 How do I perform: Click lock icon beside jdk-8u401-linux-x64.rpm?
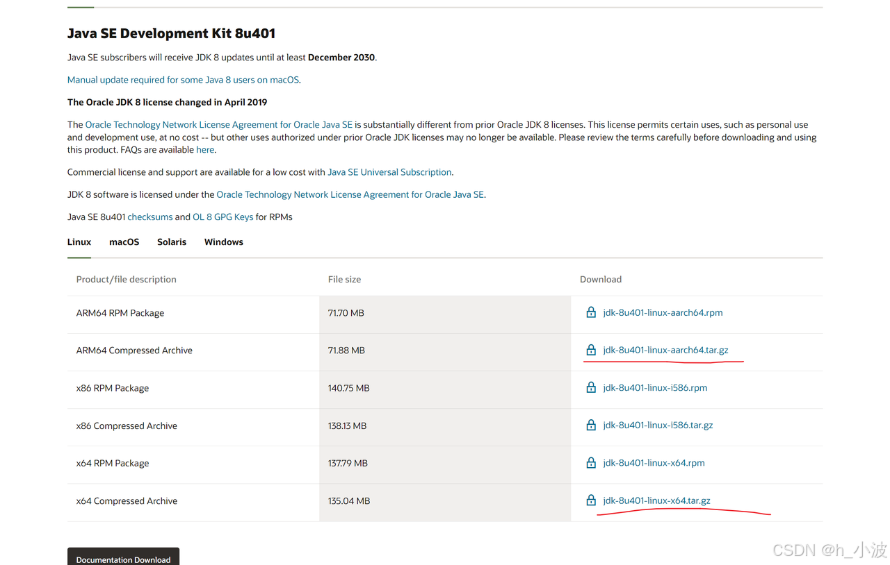(x=591, y=462)
